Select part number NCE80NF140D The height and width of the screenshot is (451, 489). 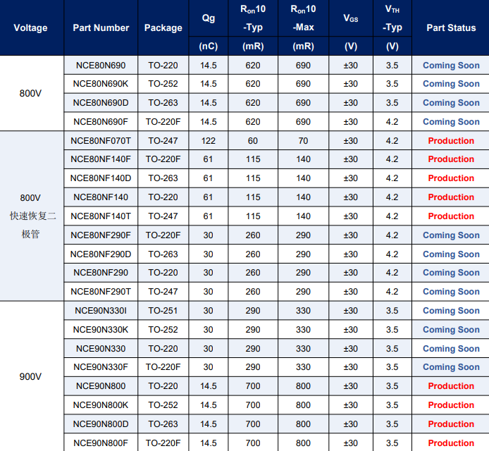click(101, 178)
